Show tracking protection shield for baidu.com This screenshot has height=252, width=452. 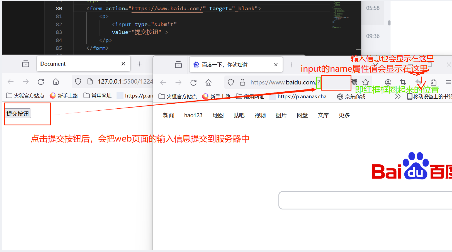(x=231, y=82)
